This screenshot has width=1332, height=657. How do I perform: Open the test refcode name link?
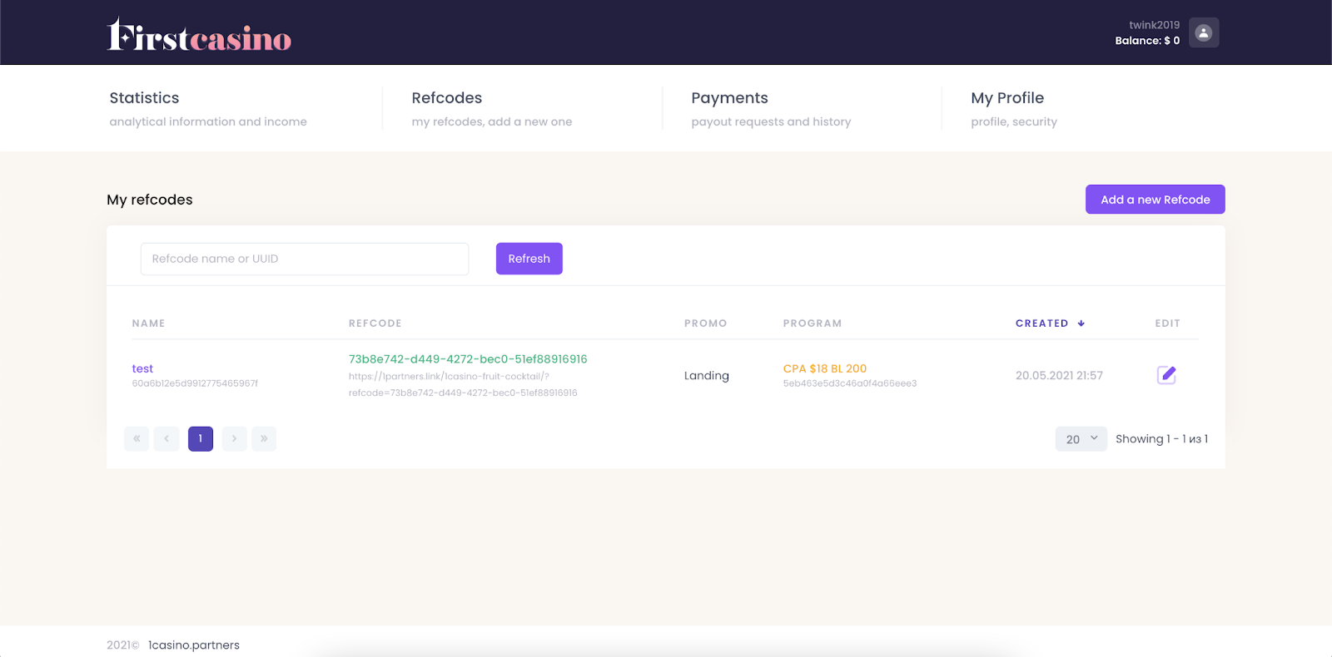(x=142, y=368)
